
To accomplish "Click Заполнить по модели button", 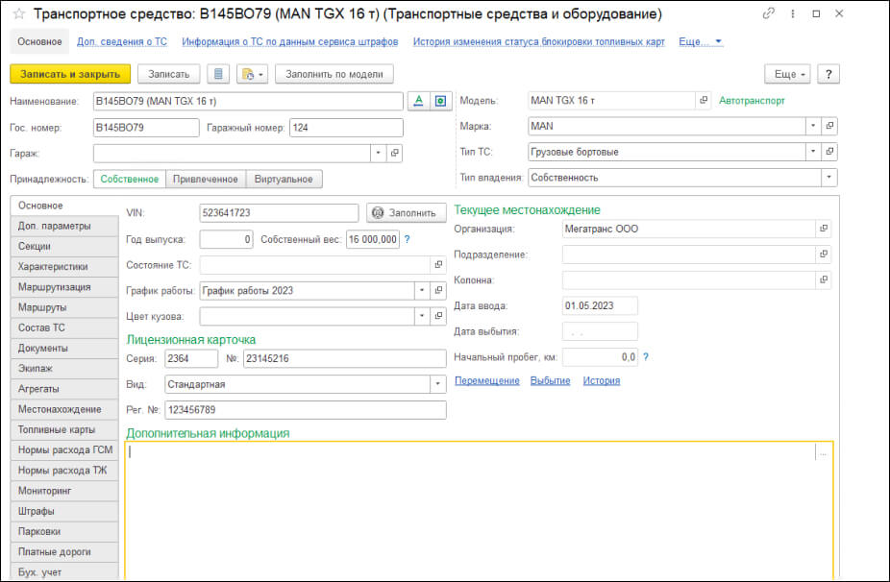I will point(334,74).
